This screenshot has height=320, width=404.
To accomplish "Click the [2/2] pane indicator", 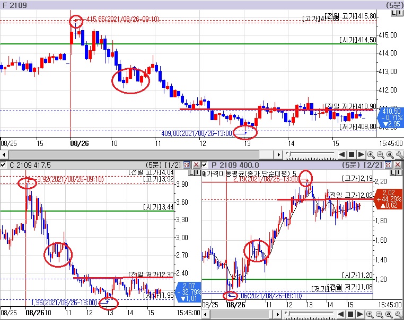I will point(374,164).
